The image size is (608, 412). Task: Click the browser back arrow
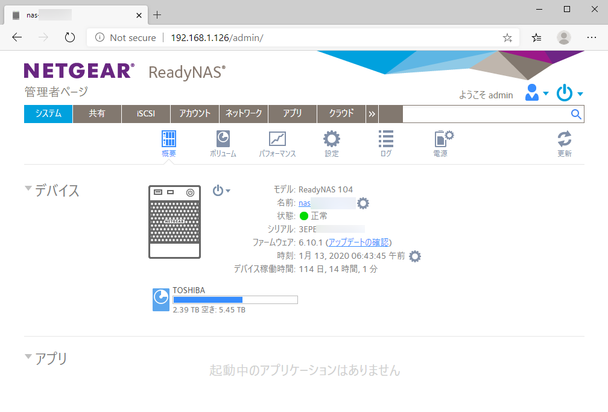point(17,37)
